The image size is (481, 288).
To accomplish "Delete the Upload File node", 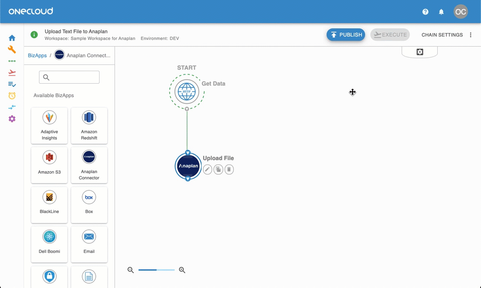I will coord(229,169).
